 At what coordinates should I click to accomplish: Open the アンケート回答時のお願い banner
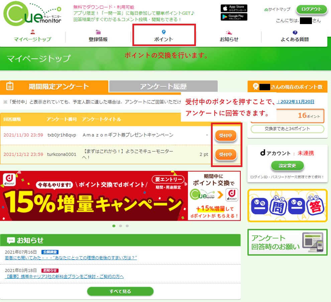[288, 242]
